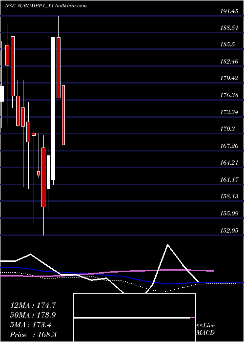Click the NSE AURUMPP1_X1 bullkhan.com title text
The height and width of the screenshot is (342, 244).
pos(46,6)
